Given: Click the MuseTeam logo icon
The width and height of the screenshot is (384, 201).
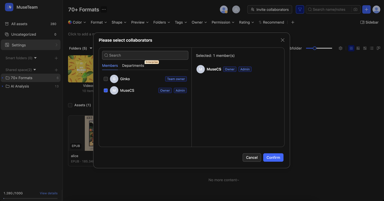Looking at the screenshot, I should pyautogui.click(x=9, y=7).
